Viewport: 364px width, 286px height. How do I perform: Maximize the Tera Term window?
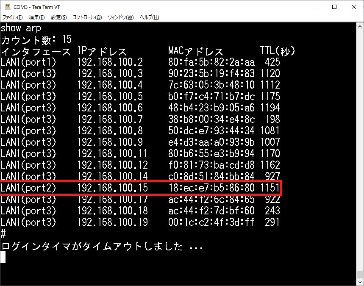[334, 7]
